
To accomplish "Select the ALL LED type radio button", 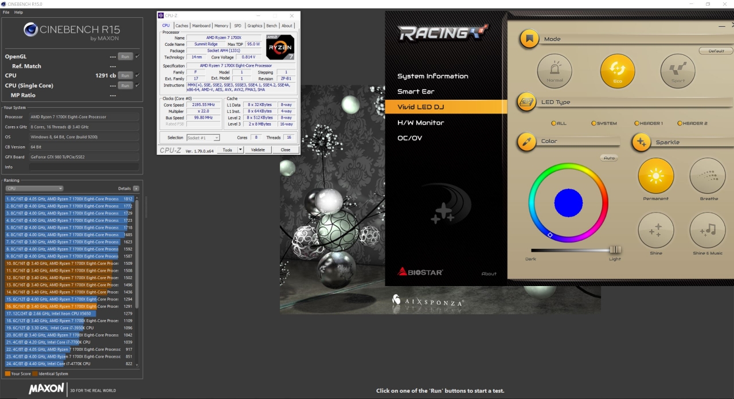I will [554, 123].
